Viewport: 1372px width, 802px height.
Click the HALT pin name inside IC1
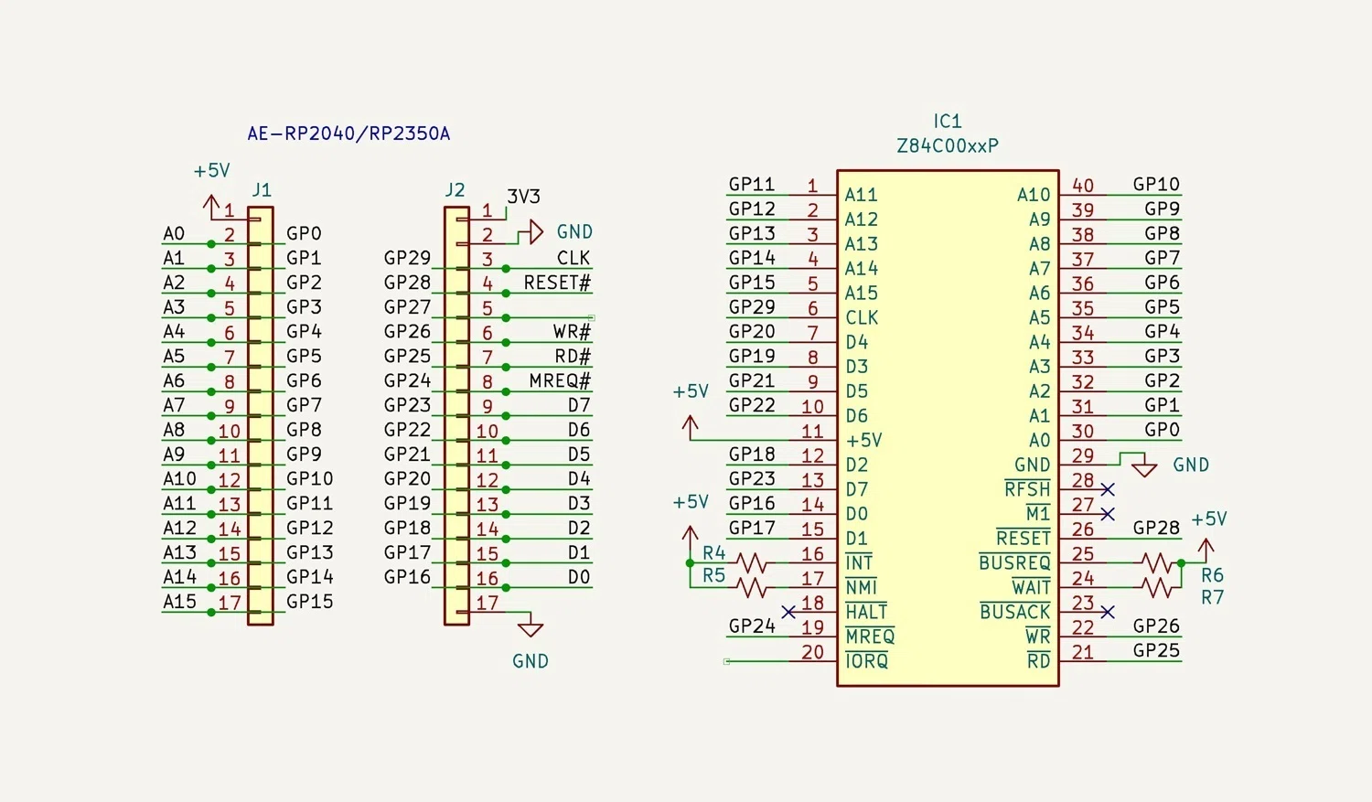click(866, 612)
